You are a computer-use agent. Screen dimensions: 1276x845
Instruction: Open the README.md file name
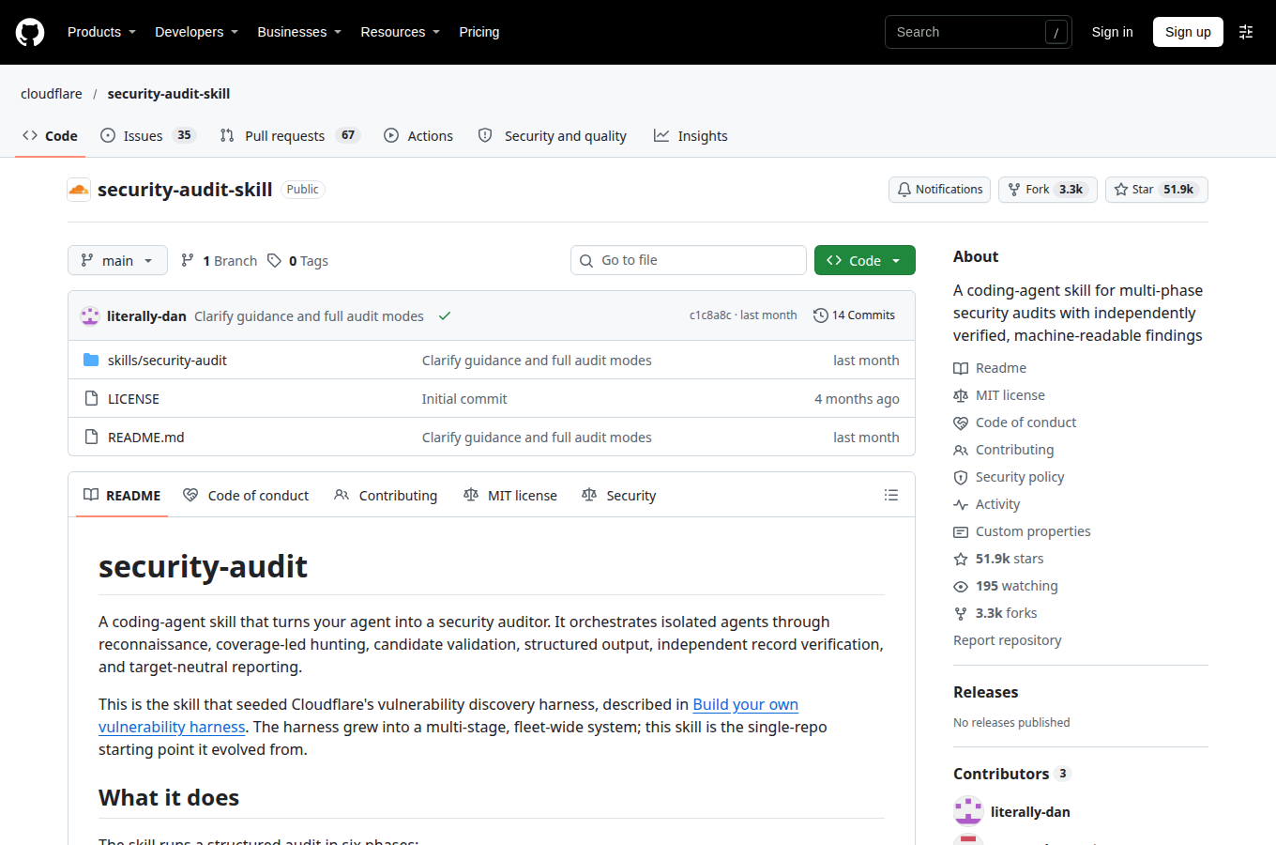(145, 438)
